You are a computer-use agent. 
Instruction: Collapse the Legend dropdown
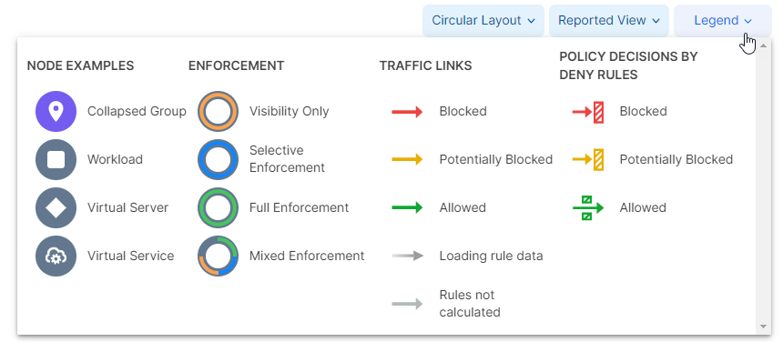click(723, 20)
